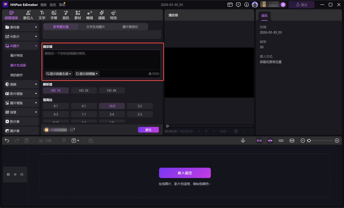344x208 pixels.
Task: Open the 字幕 (Subtitles) panel
Action: [54, 14]
